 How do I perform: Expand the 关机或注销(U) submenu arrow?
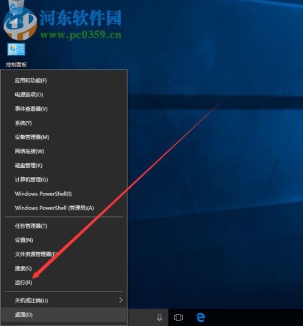click(x=121, y=300)
